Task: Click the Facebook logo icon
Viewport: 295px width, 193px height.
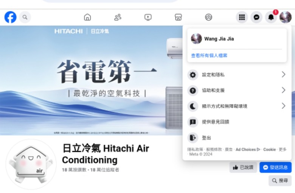Action: coord(10,17)
